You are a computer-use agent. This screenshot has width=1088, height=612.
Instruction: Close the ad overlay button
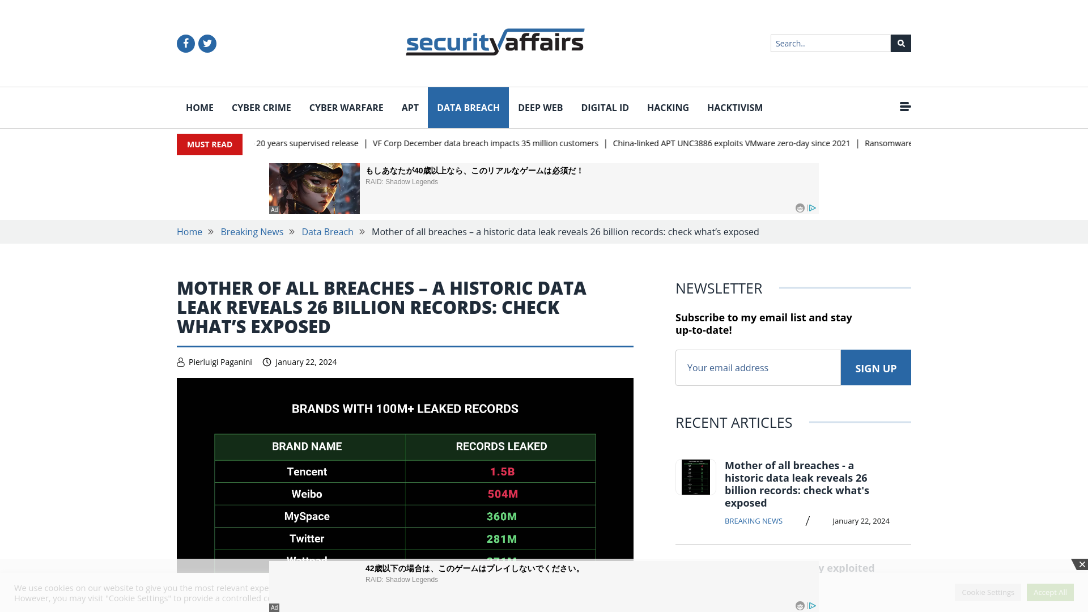pos(1082,565)
